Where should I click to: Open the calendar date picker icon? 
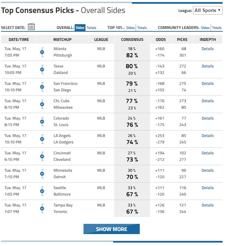[x=31, y=27]
